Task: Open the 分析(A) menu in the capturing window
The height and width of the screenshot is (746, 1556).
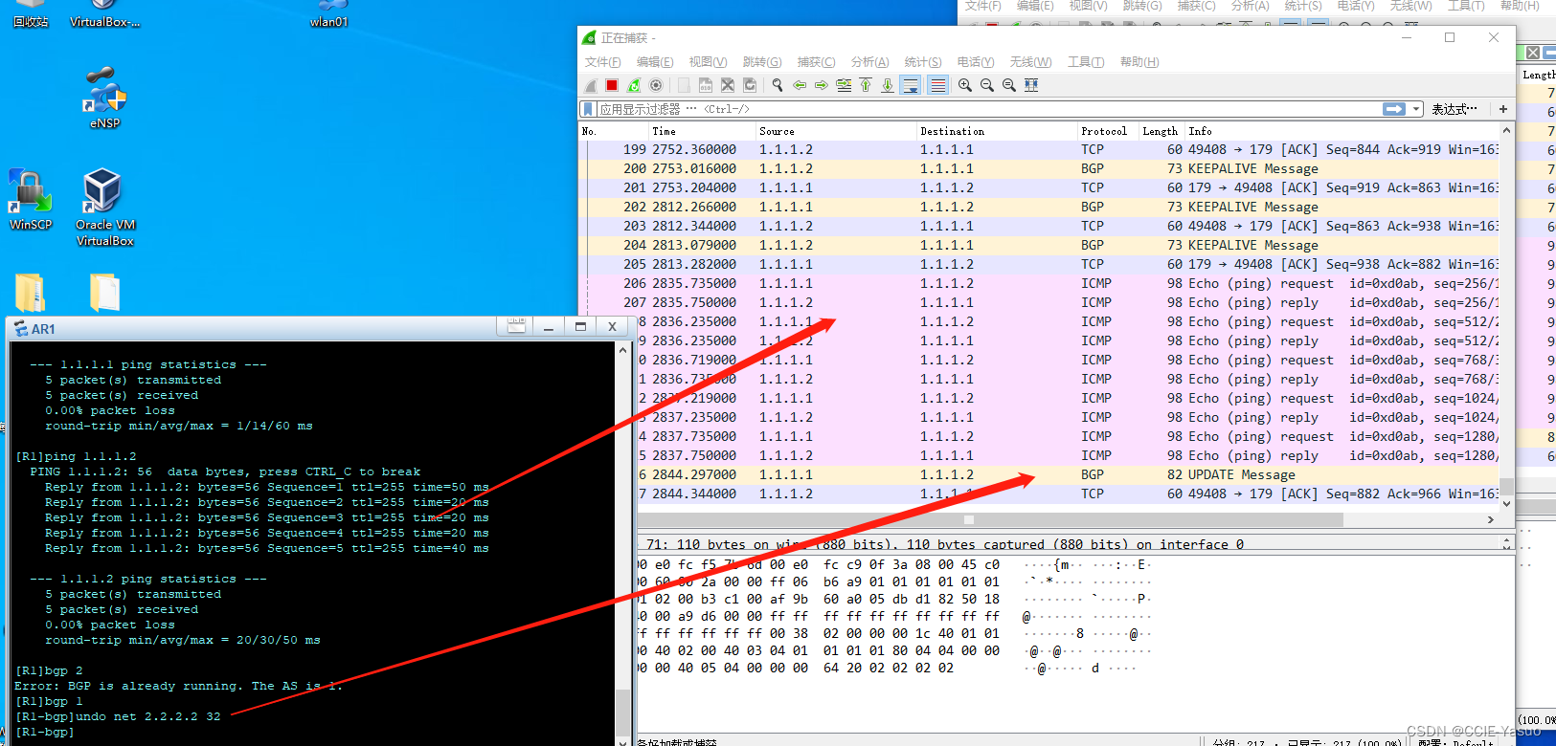Action: (x=869, y=62)
